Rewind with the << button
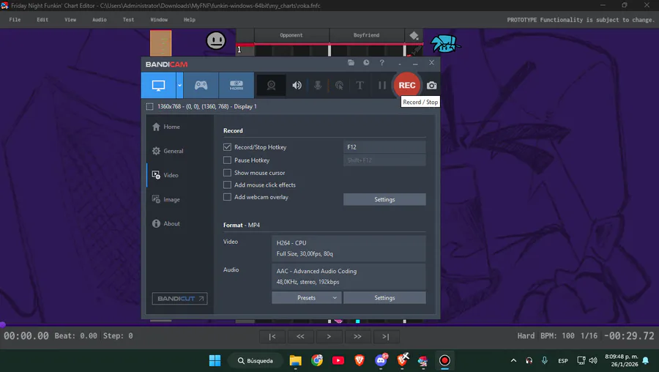 pyautogui.click(x=300, y=337)
